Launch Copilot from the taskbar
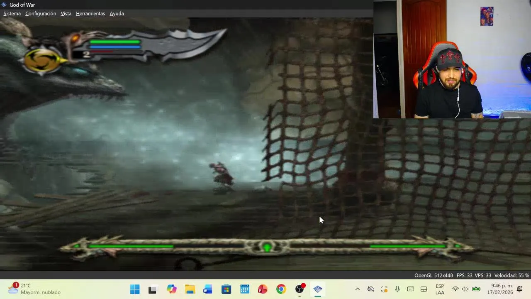Viewport: 531px width, 299px height. click(172, 289)
